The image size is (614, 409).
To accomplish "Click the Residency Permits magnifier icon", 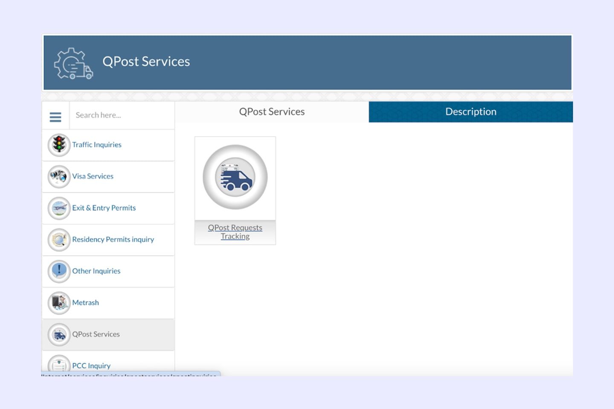I will tap(59, 239).
